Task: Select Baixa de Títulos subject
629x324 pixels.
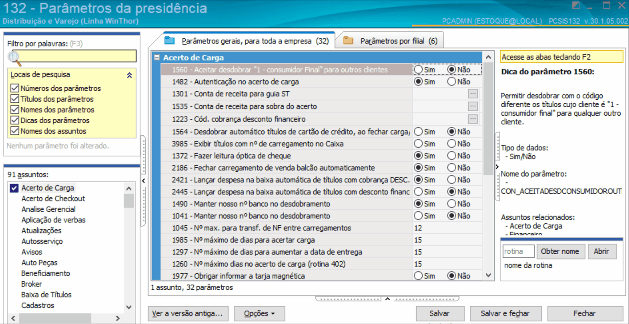Action: [46, 295]
